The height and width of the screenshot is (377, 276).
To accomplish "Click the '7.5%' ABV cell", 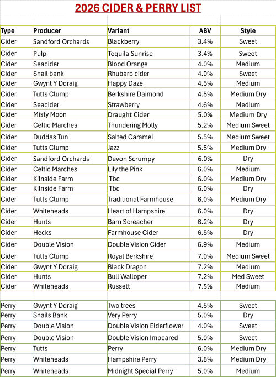I will (x=205, y=286).
